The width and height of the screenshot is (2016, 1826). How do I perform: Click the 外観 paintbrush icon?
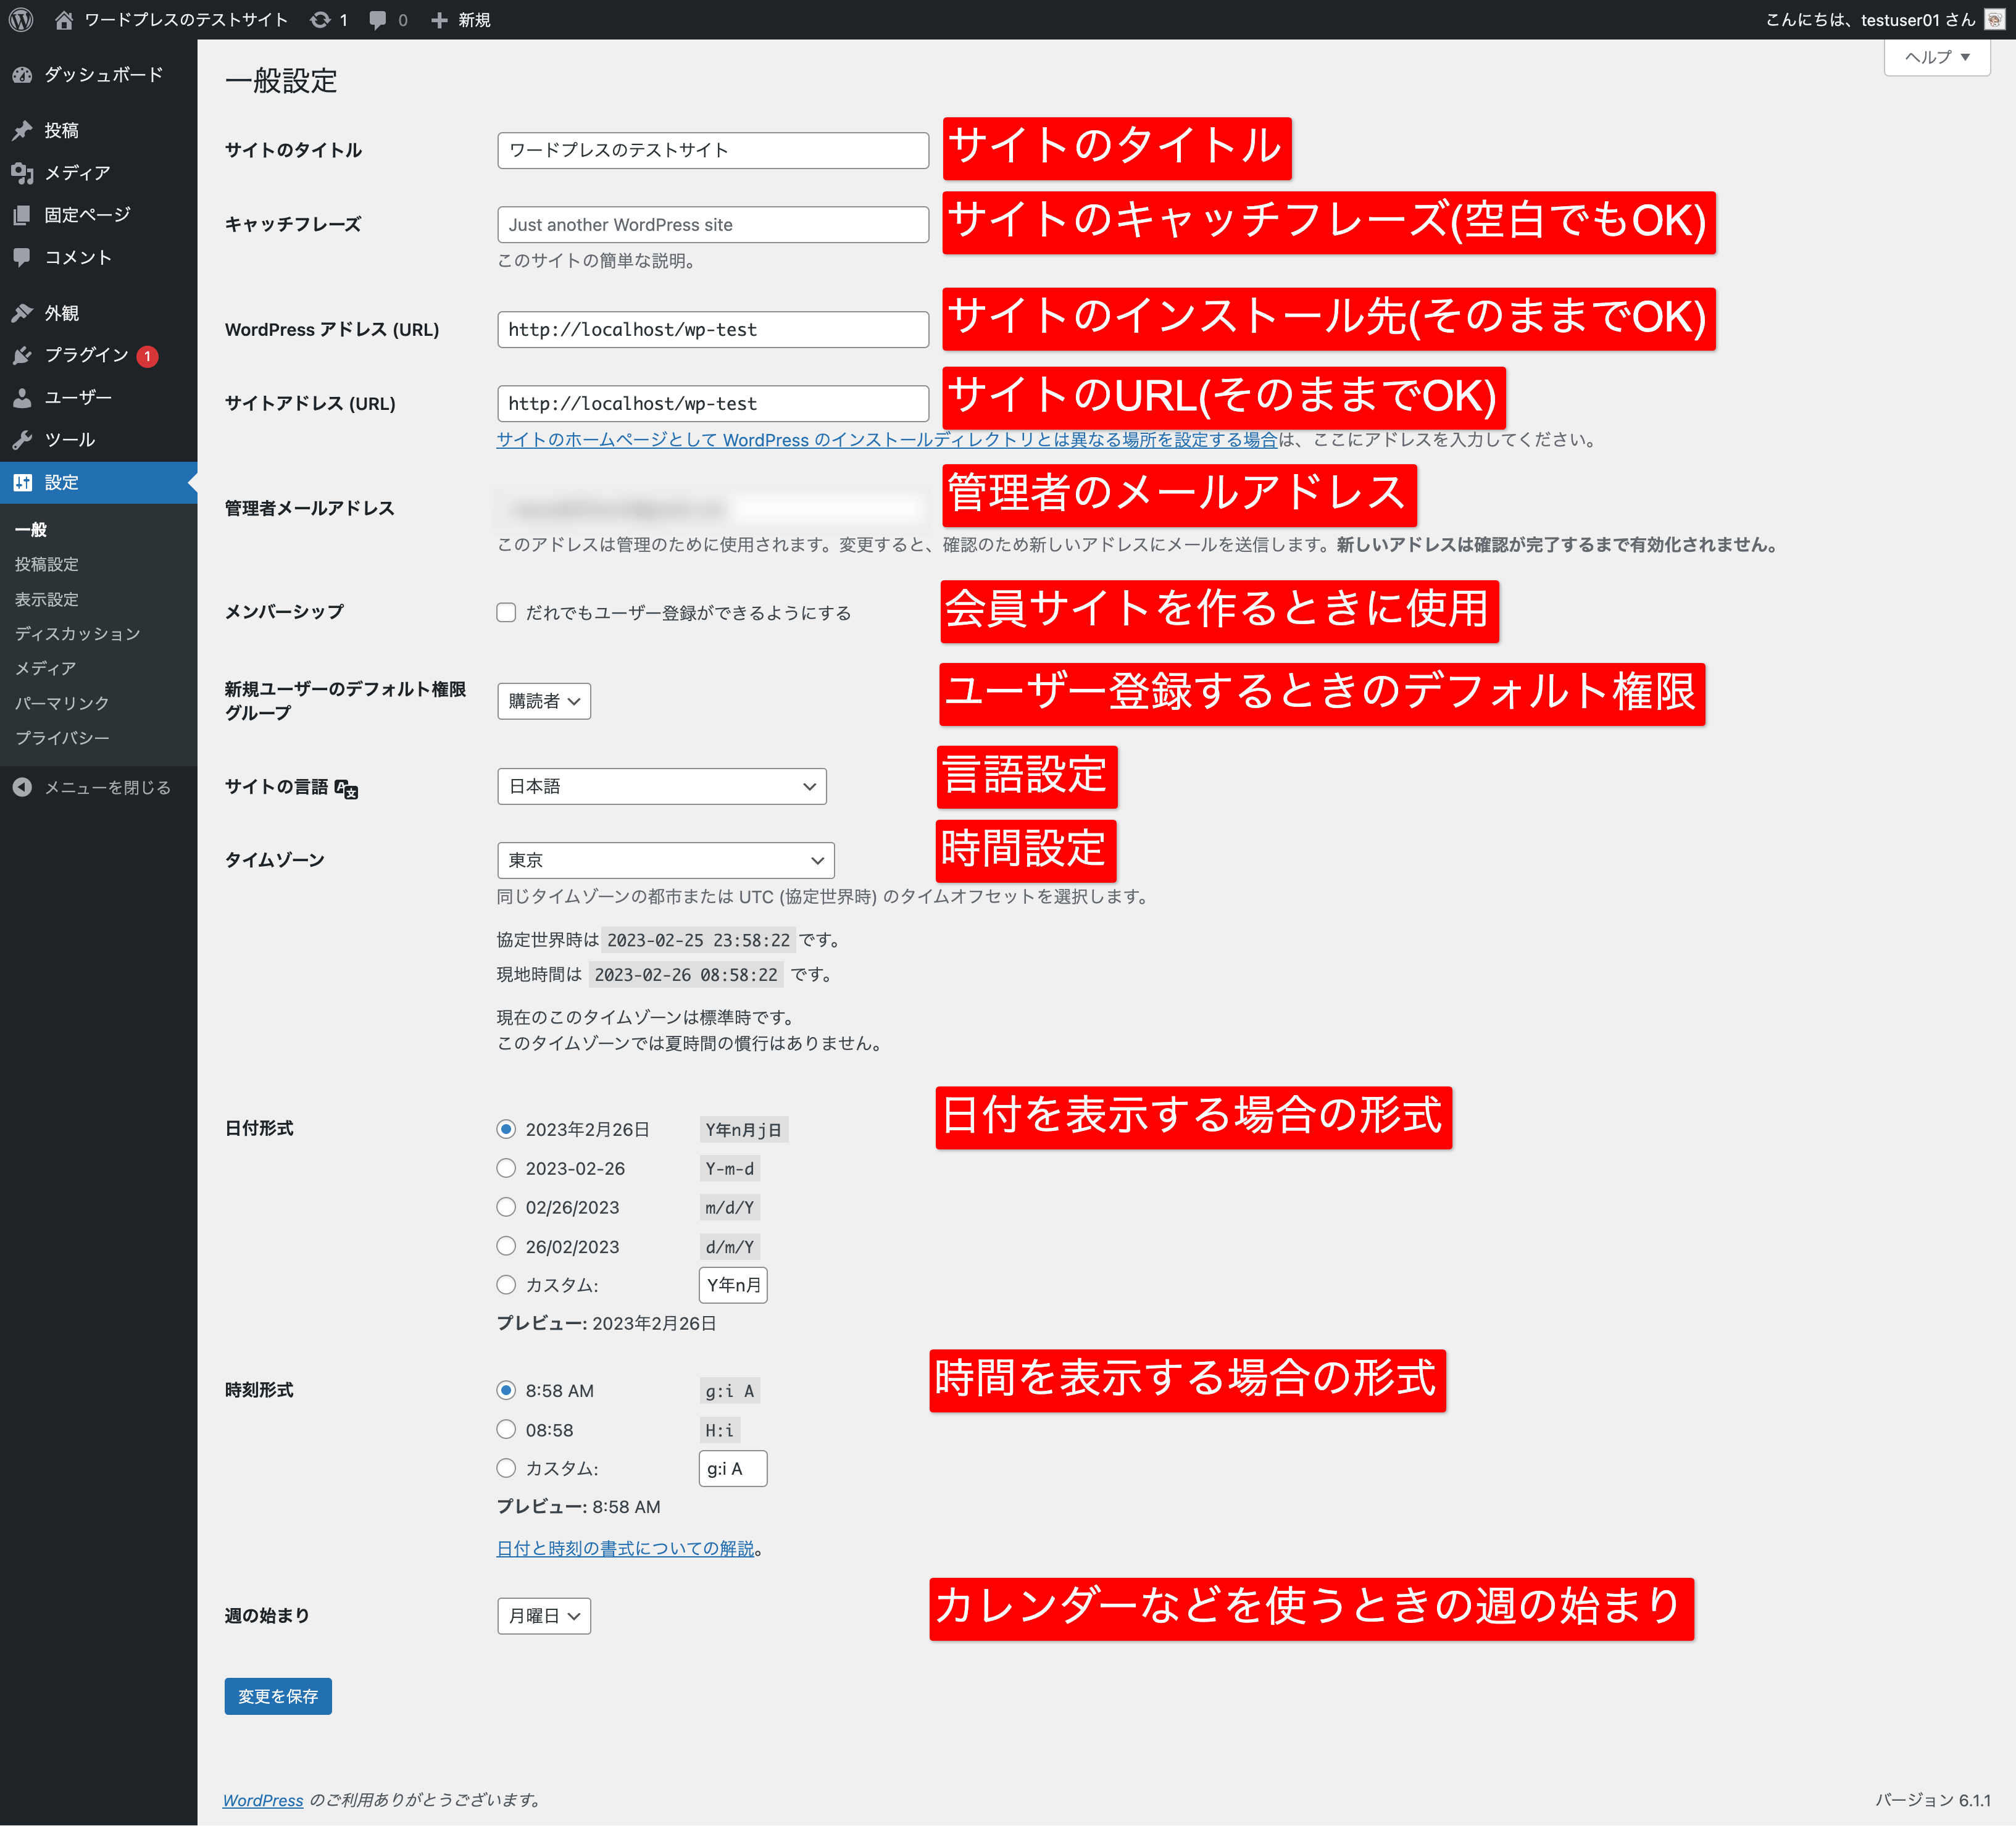tap(22, 313)
